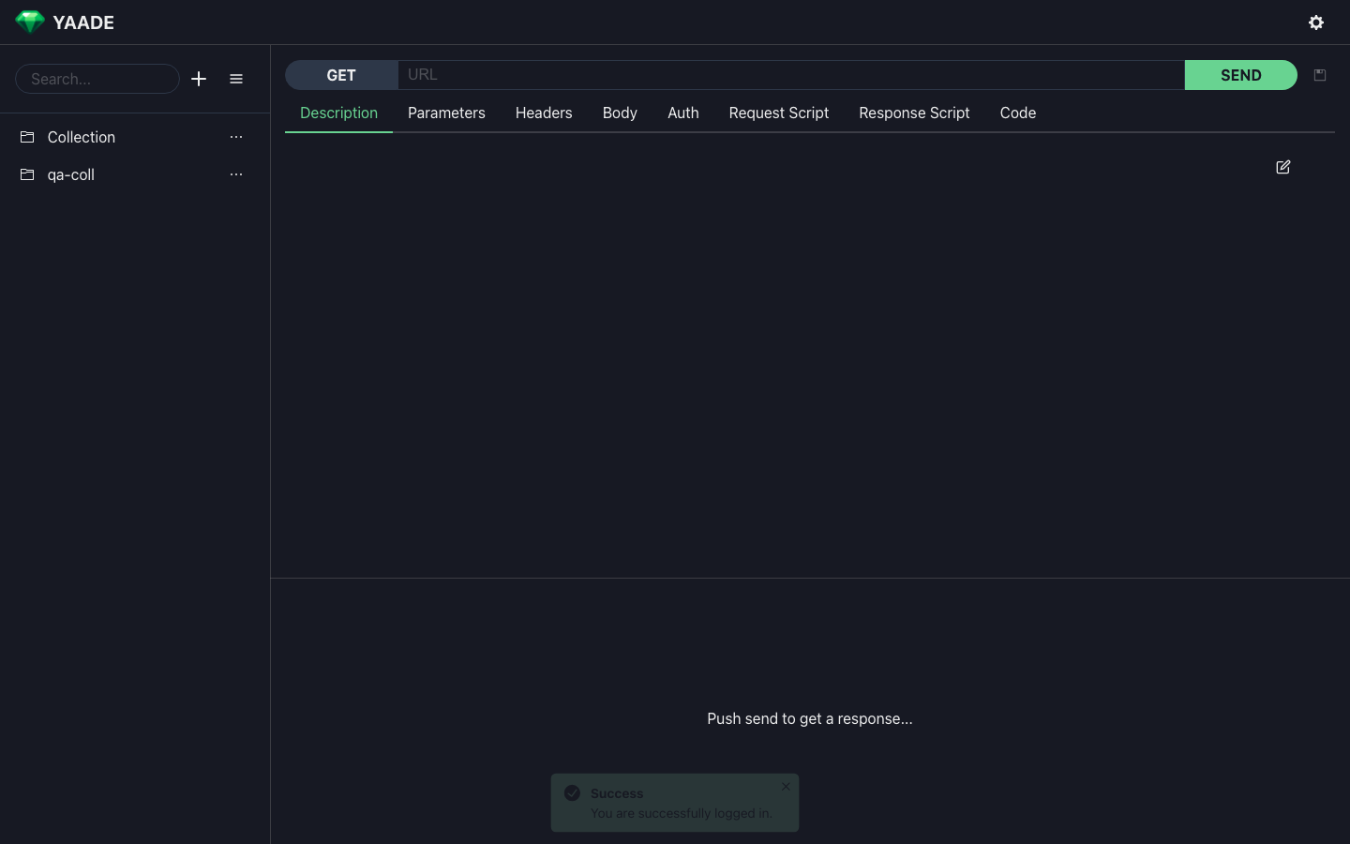Viewport: 1350px width, 844px height.
Task: Add a new collection with plus icon
Action: point(199,79)
